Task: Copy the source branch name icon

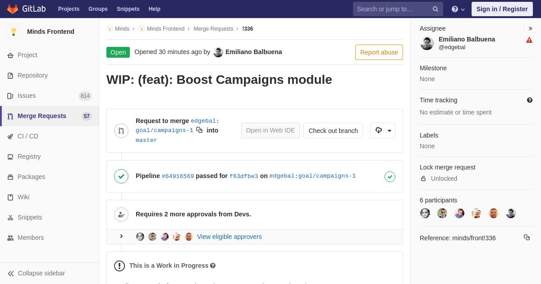Action: point(199,130)
